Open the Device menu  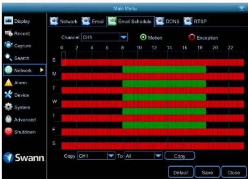[x=22, y=95]
